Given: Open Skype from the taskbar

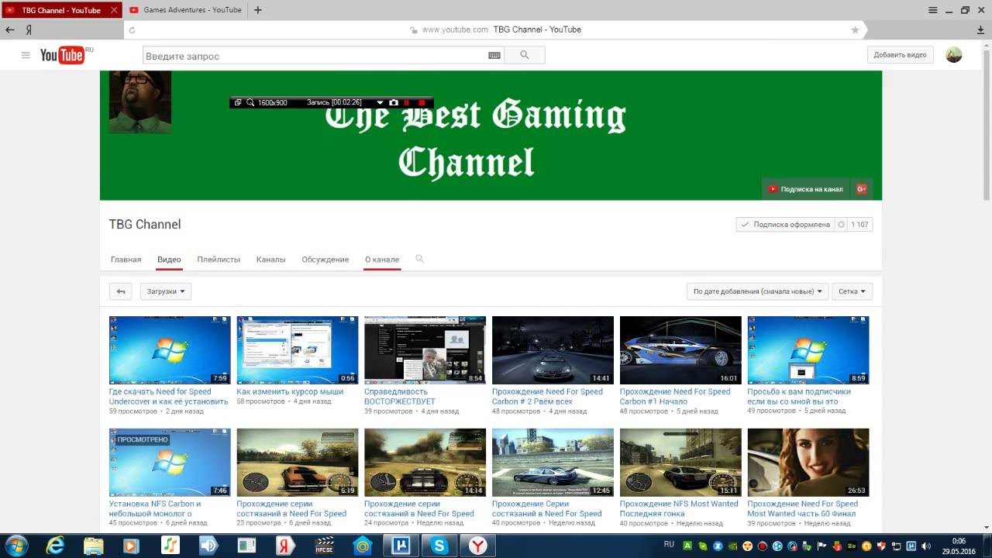Looking at the screenshot, I should pos(439,546).
